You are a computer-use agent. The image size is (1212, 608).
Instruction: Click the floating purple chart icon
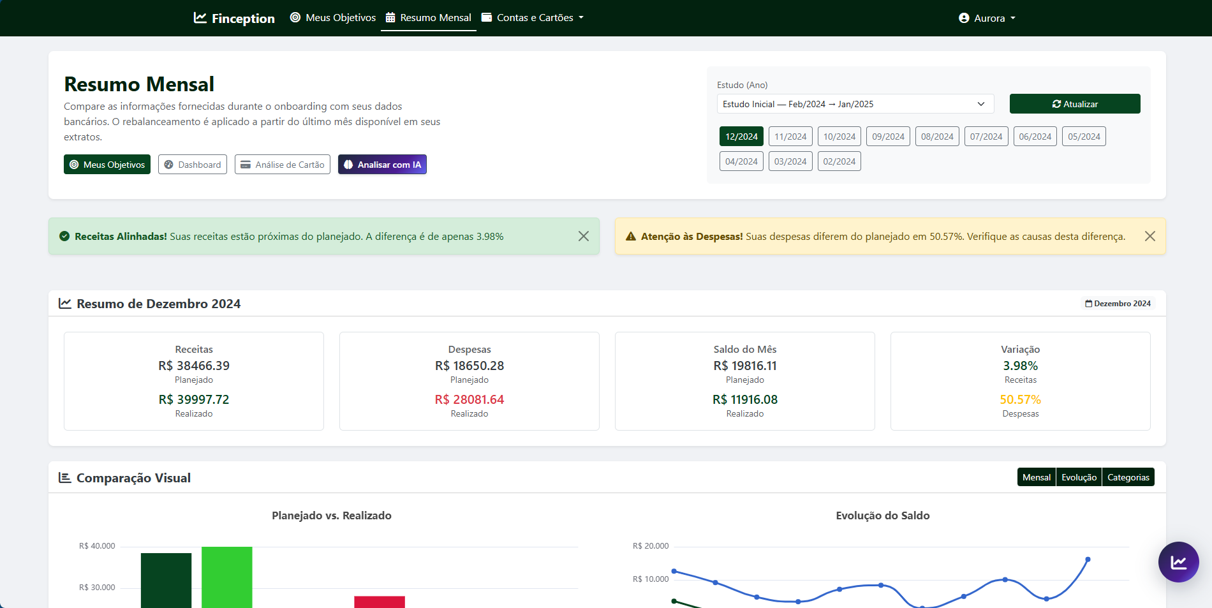tap(1179, 562)
